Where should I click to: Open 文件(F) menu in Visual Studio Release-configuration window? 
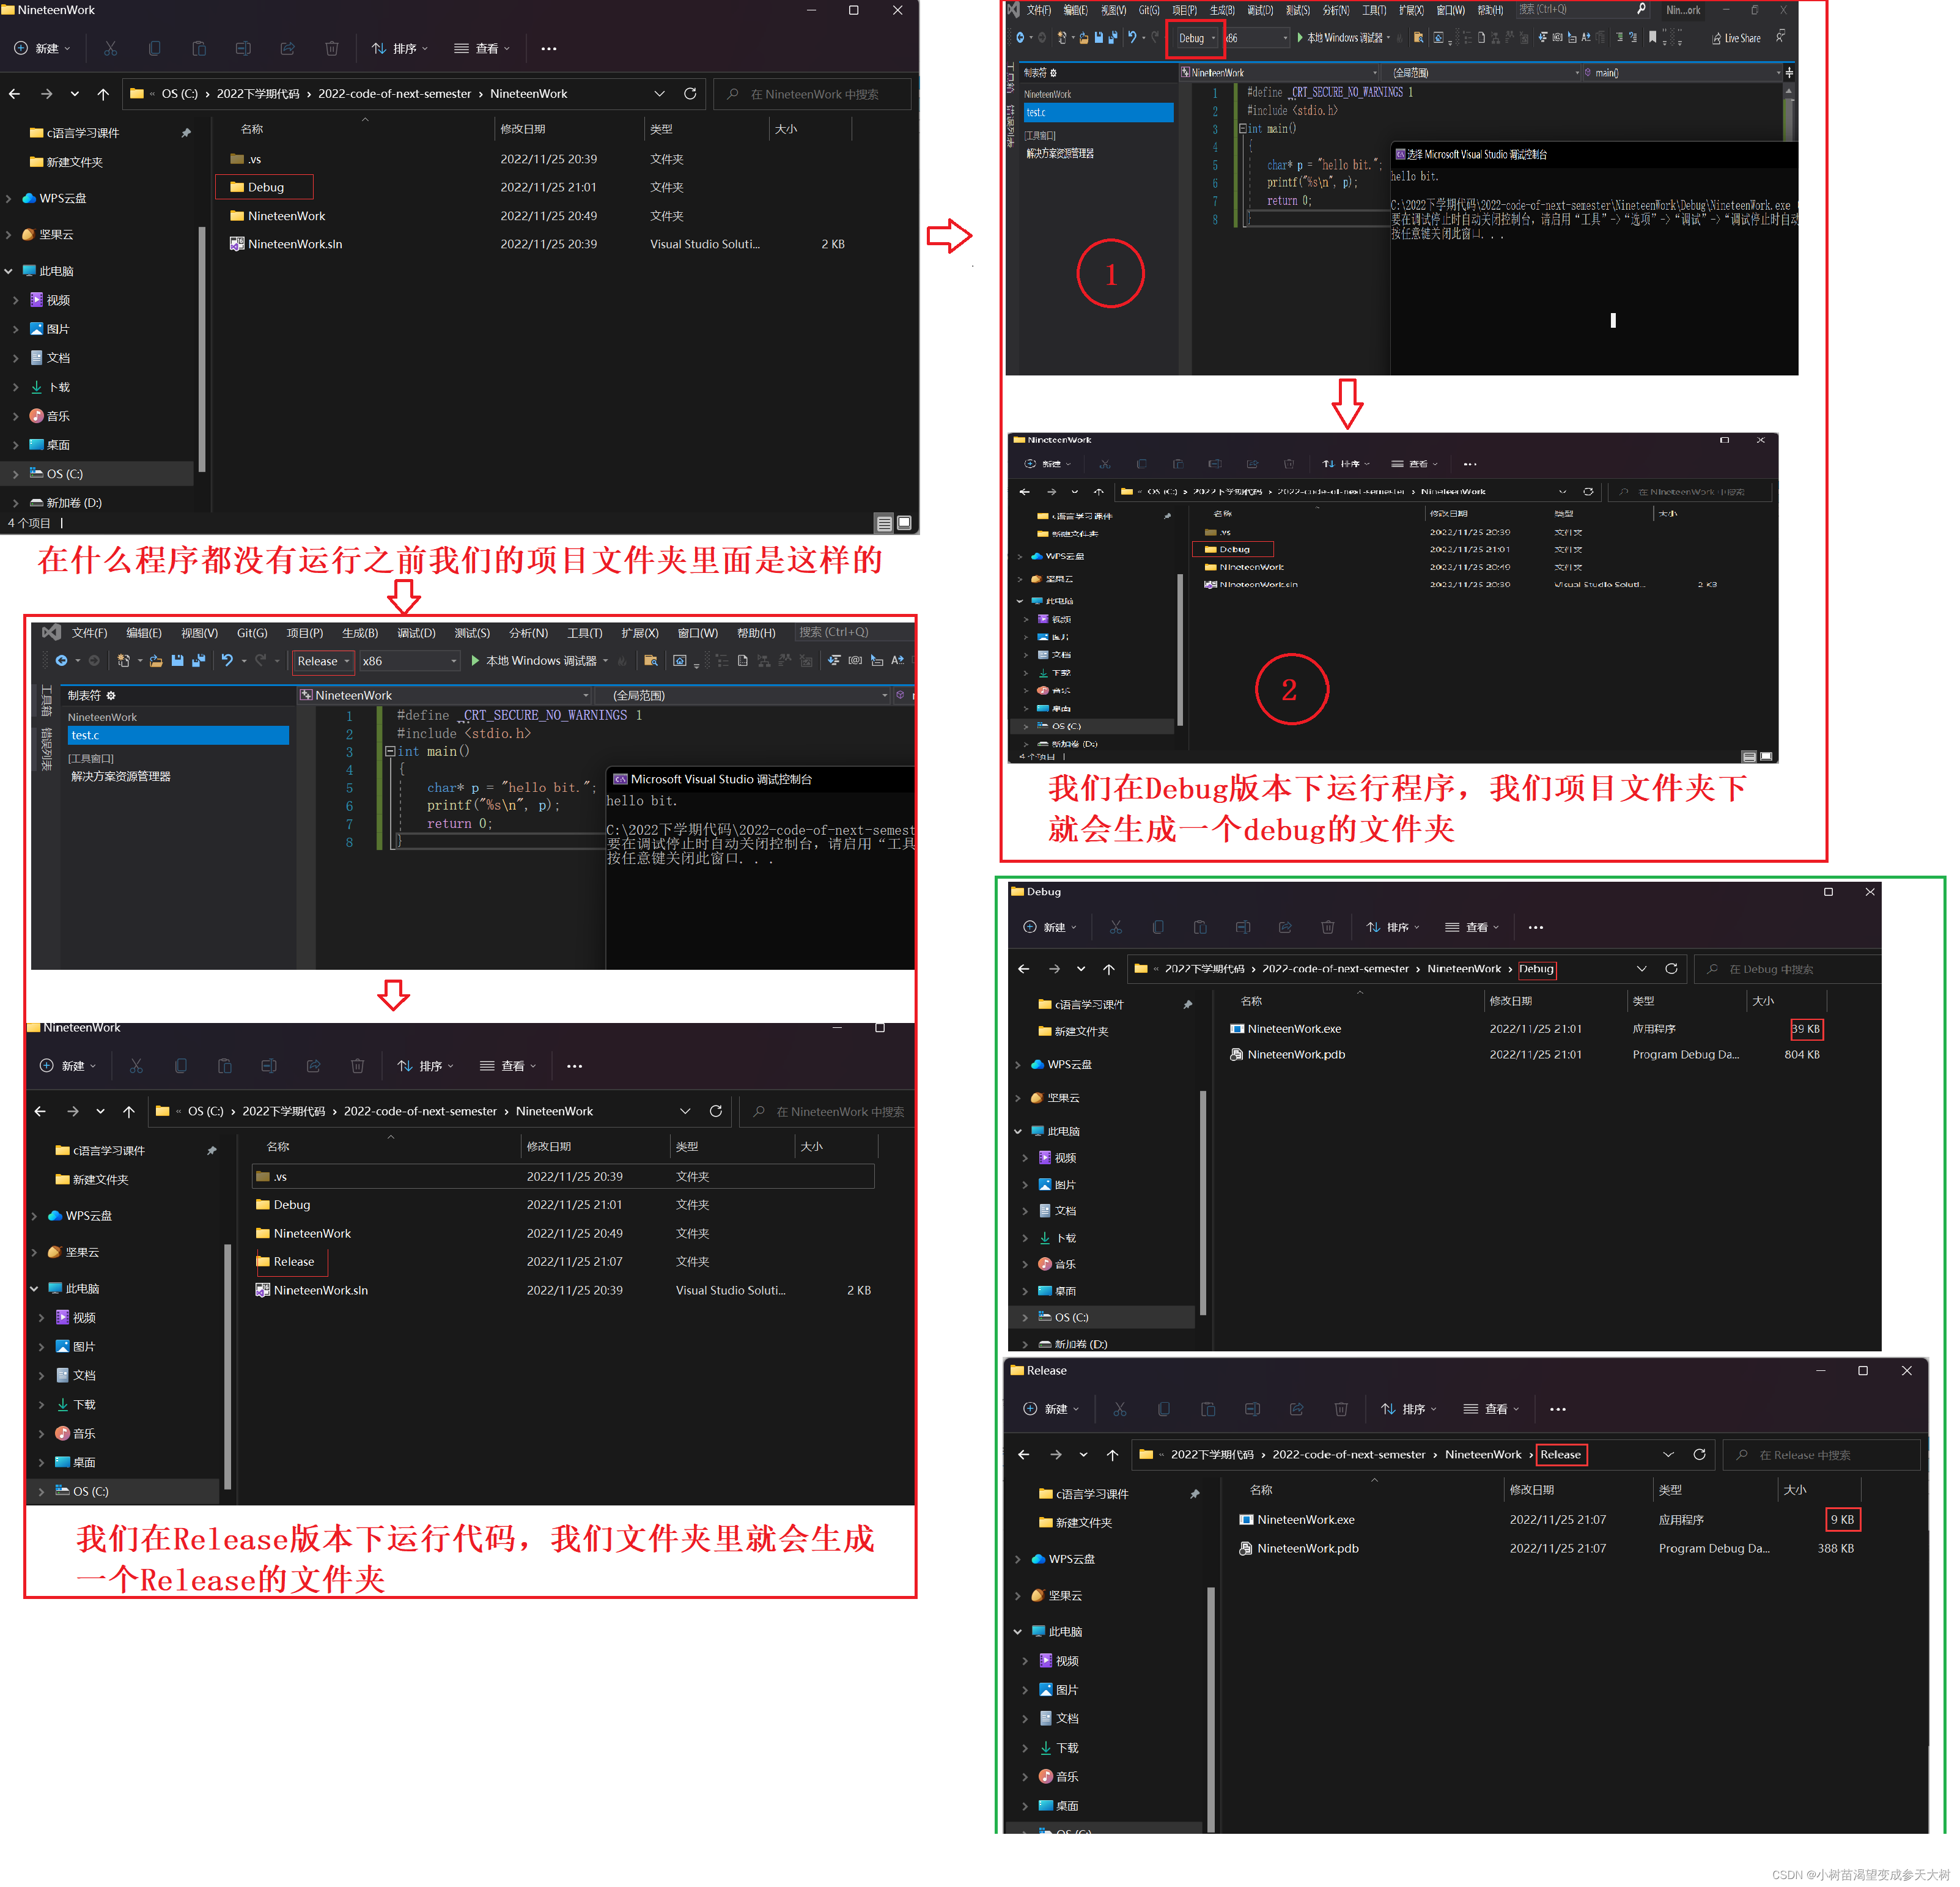pyautogui.click(x=89, y=633)
